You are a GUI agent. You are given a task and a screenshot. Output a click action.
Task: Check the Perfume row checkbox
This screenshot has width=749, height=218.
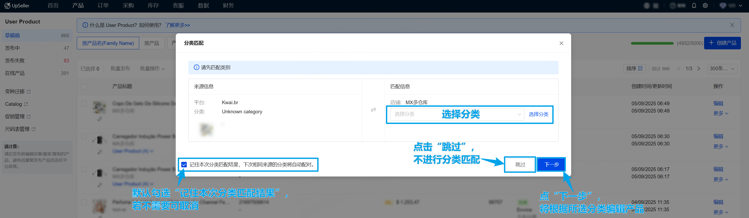84,202
